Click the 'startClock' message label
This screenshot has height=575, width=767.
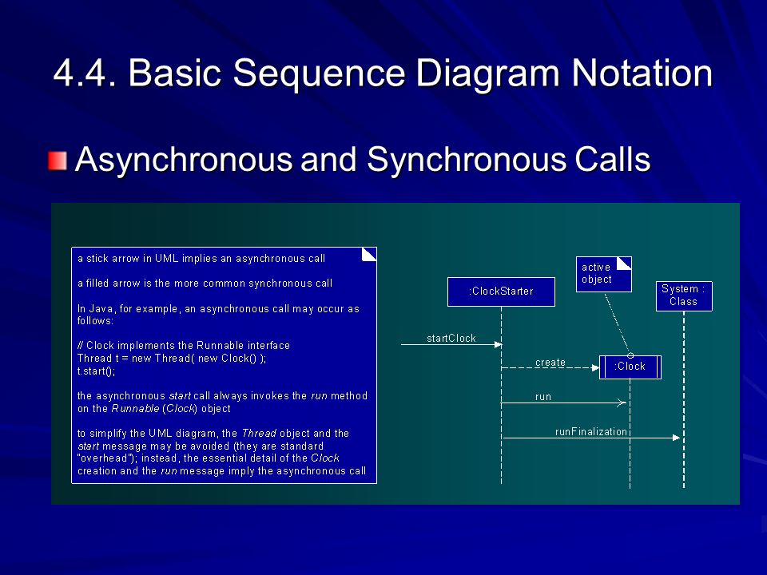click(451, 339)
